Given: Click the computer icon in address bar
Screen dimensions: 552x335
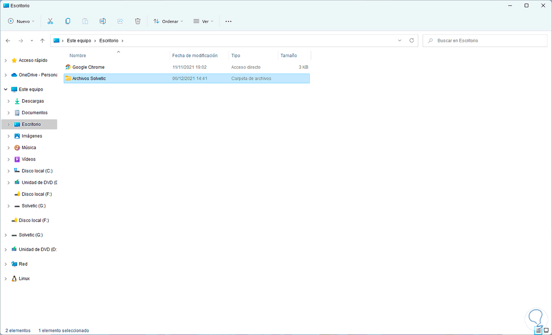Looking at the screenshot, I should click(57, 40).
